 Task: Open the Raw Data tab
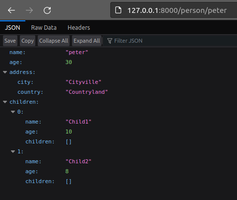[44, 28]
